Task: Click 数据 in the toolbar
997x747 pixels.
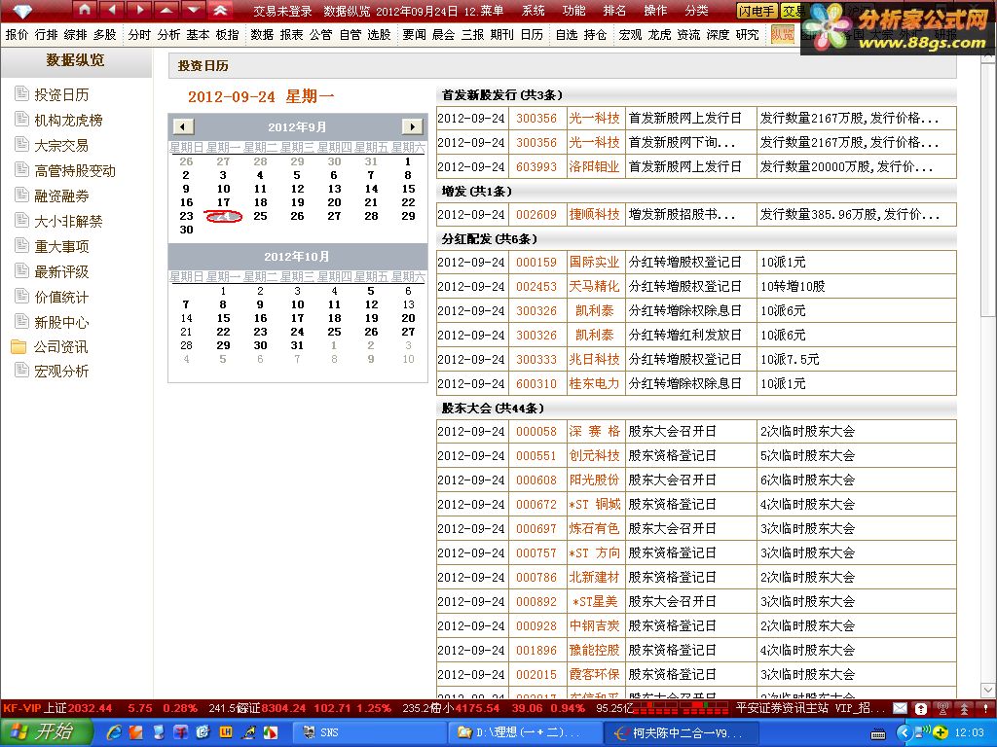Action: pyautogui.click(x=261, y=35)
